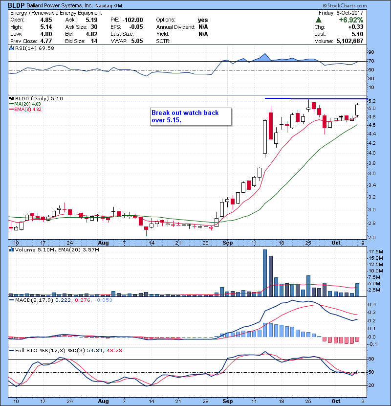The height and width of the screenshot is (406, 391).
Task: Click the Oct label on the price chart axis
Action: tap(336, 243)
